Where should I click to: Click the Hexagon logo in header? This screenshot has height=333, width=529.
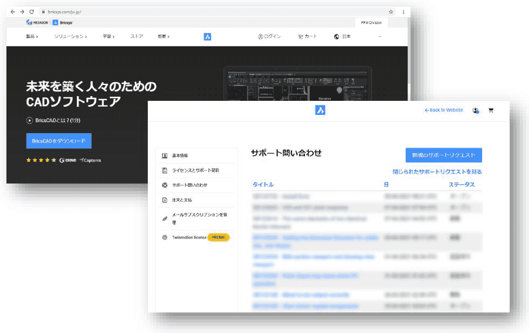37,23
